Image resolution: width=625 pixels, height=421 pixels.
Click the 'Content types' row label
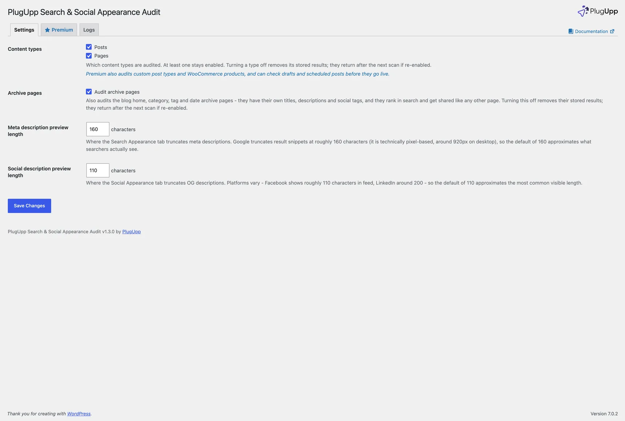pyautogui.click(x=25, y=49)
